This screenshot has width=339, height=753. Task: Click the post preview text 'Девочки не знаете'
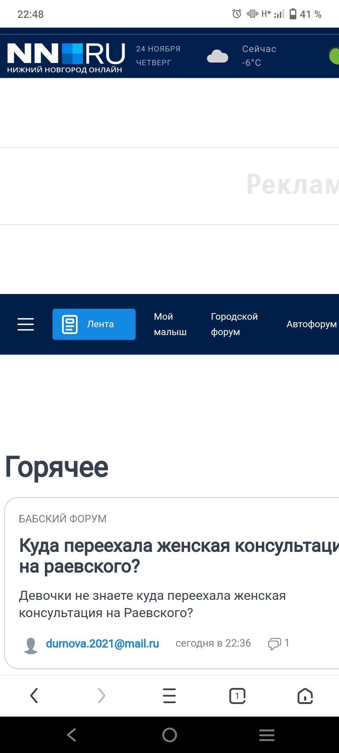tap(152, 604)
